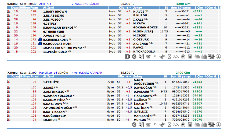Click the Puan column header in race 6

tap(34, 8)
